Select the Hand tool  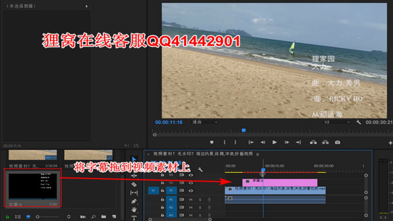(x=134, y=210)
